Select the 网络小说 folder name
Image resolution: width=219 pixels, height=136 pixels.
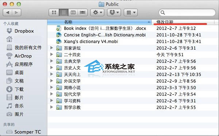click(x=72, y=88)
